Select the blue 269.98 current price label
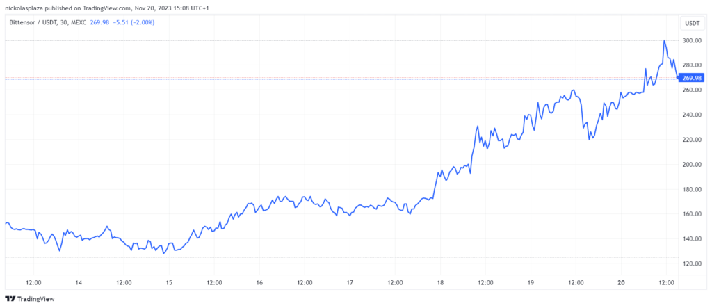The width and height of the screenshot is (712, 308). 693,78
